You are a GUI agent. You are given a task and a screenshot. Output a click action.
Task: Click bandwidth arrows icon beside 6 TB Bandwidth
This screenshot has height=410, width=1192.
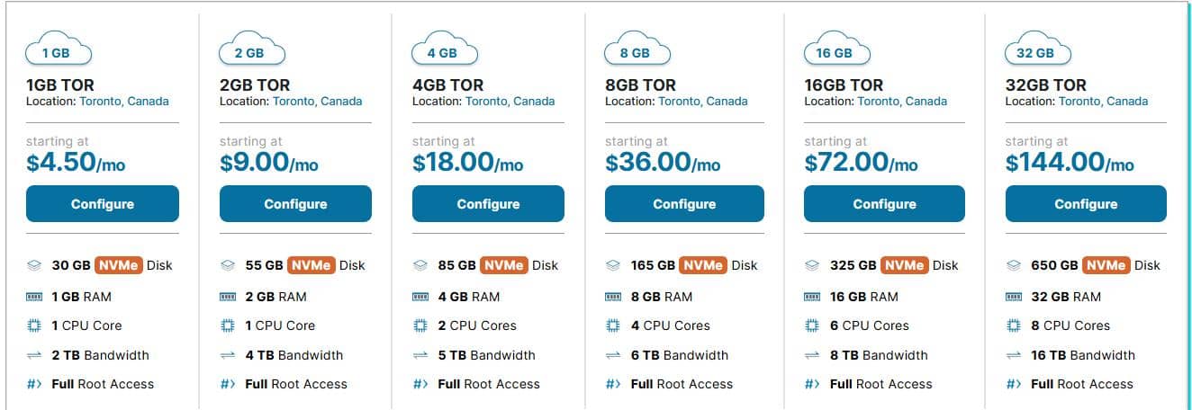[613, 355]
